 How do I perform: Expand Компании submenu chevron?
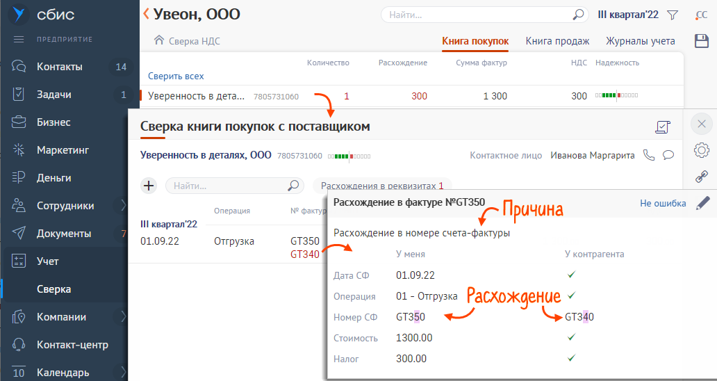coord(124,317)
